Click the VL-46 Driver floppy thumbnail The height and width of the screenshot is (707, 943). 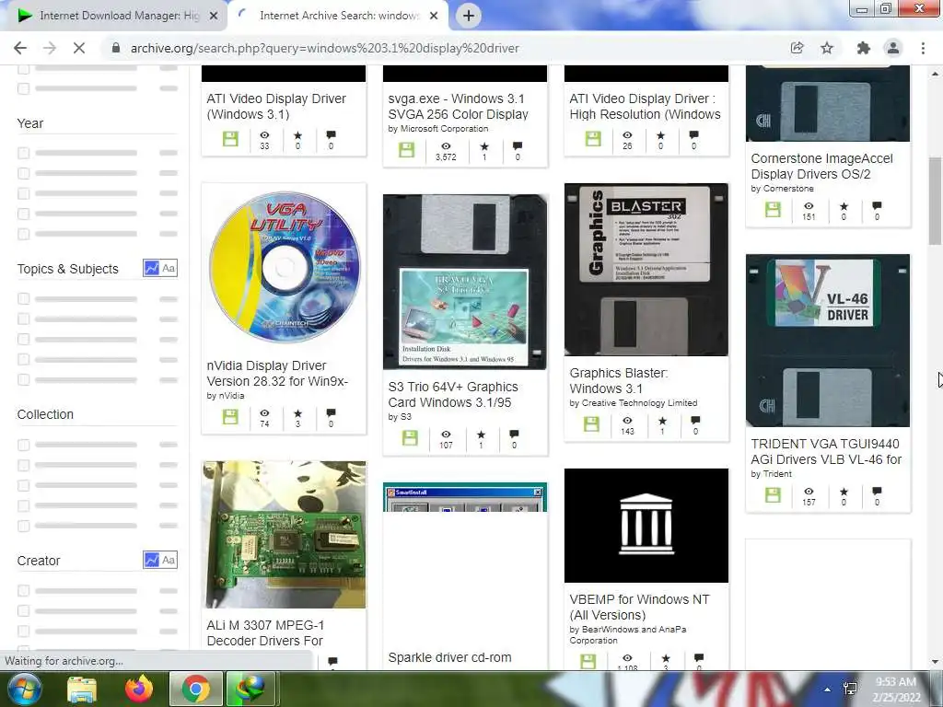828,341
